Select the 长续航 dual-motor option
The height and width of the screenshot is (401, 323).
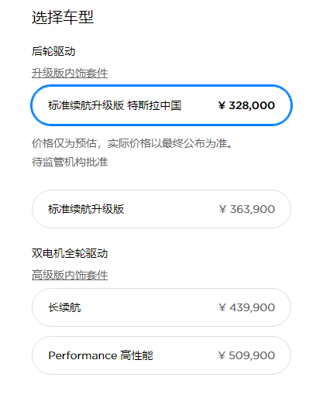click(161, 307)
